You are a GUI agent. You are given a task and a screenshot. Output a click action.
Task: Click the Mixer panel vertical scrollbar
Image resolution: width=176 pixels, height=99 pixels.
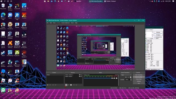119,80
